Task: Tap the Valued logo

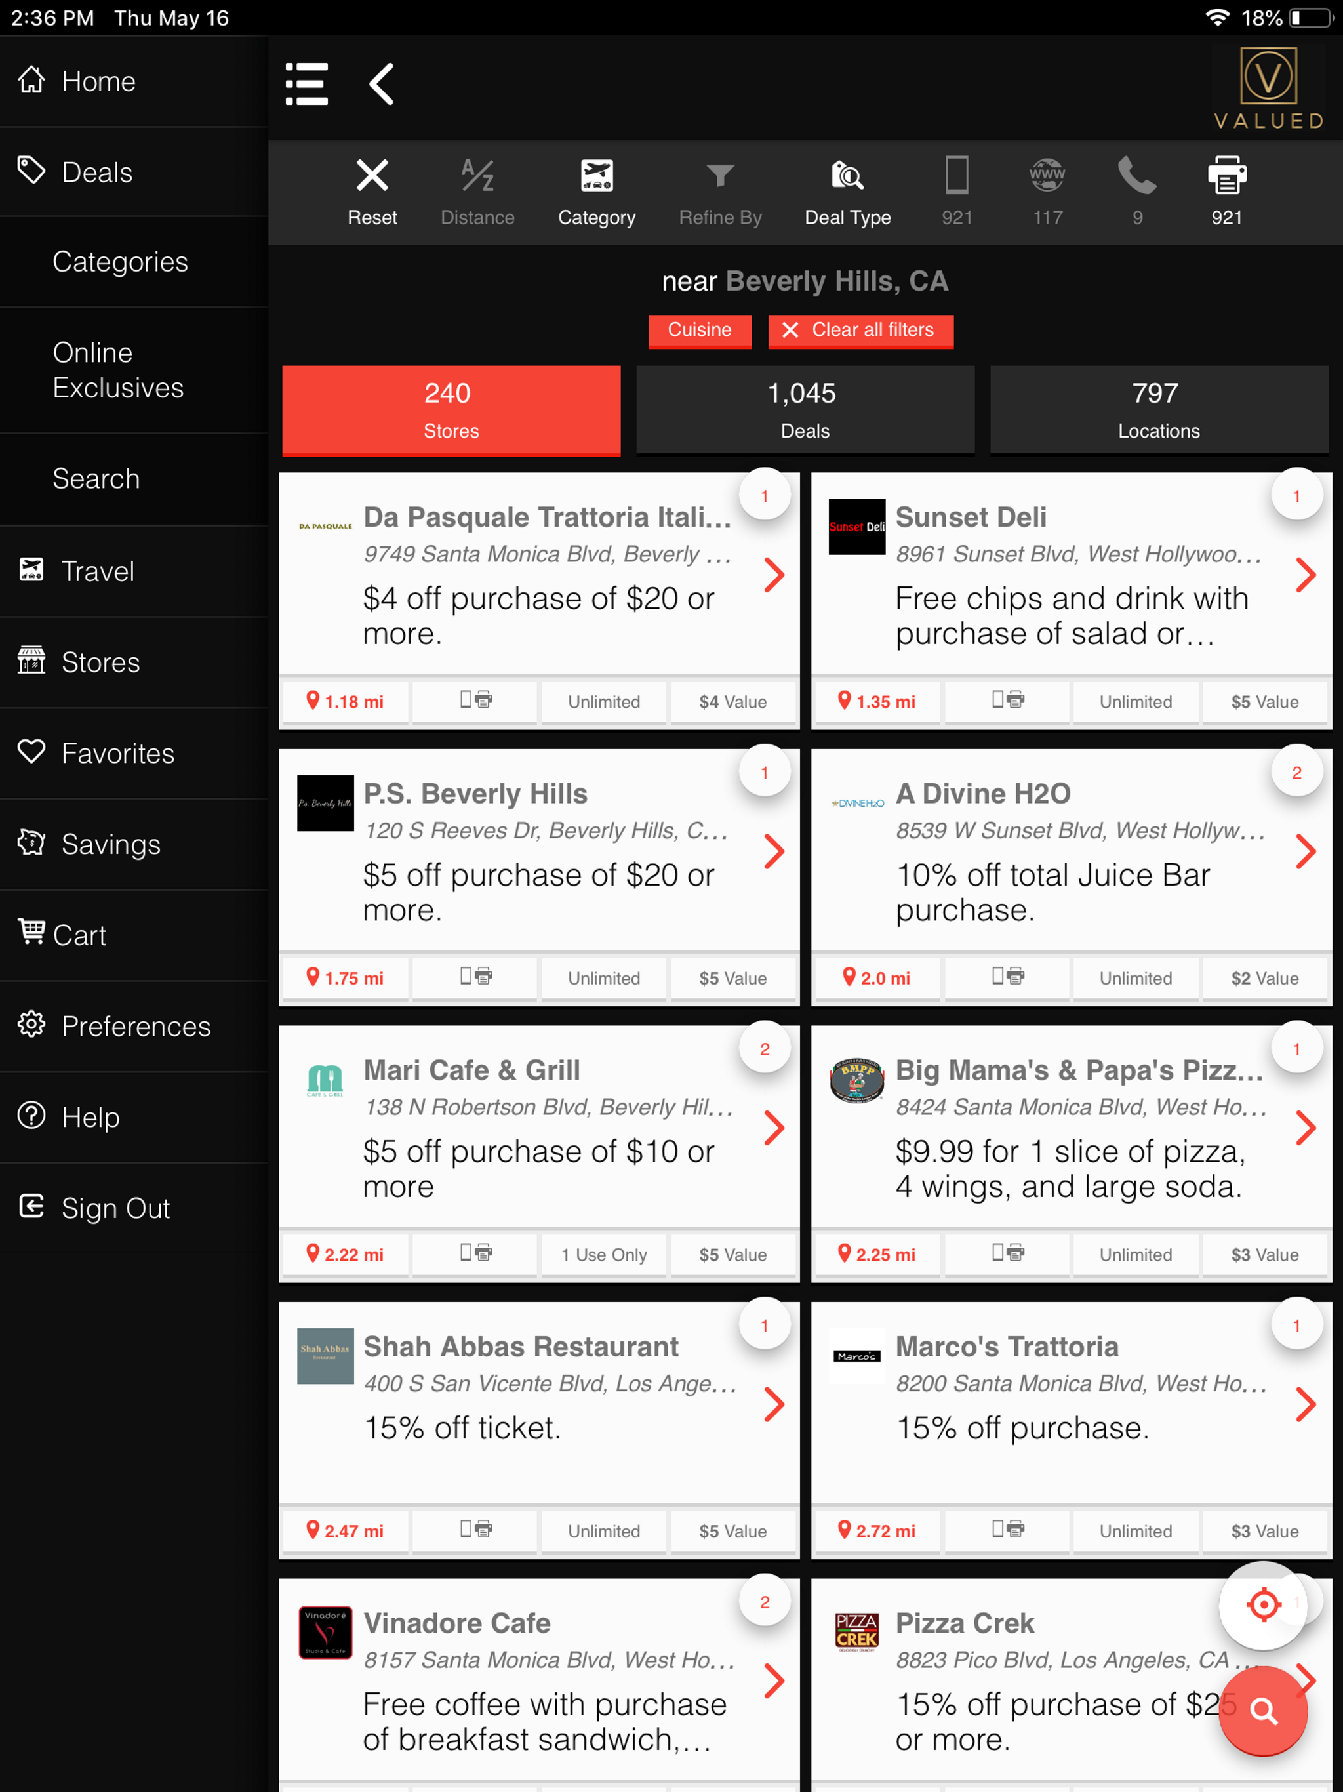Action: pos(1268,89)
